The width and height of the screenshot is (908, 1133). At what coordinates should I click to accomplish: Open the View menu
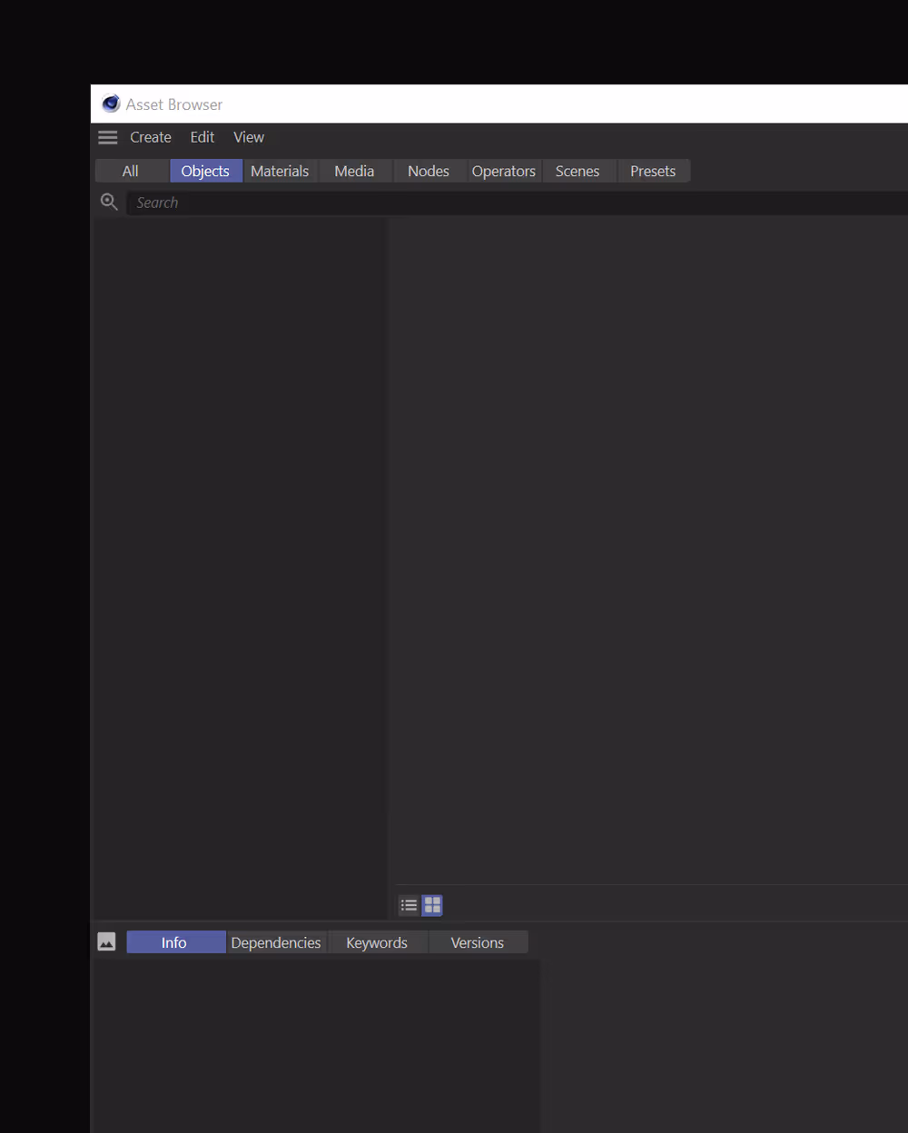tap(248, 137)
